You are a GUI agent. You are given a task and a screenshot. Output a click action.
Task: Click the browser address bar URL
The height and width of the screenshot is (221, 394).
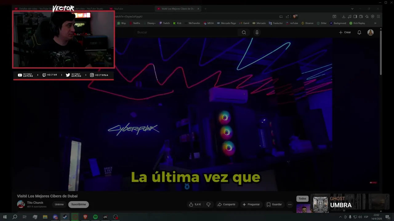click(128, 16)
